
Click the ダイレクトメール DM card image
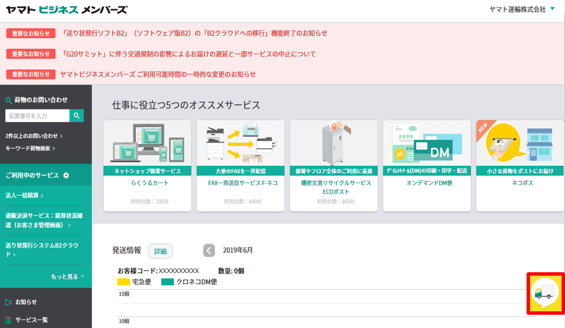(x=427, y=143)
